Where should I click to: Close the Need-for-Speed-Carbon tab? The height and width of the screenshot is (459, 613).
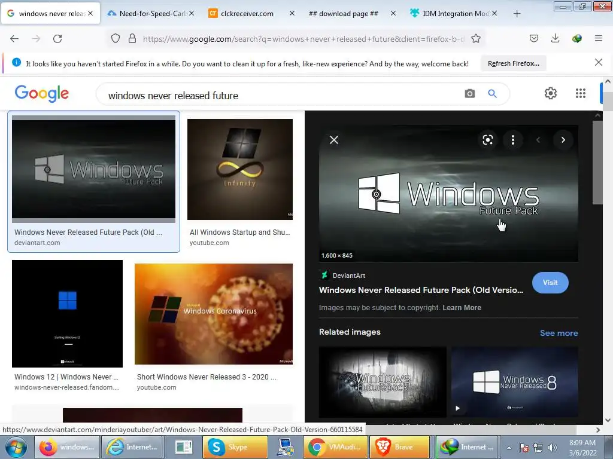[192, 13]
